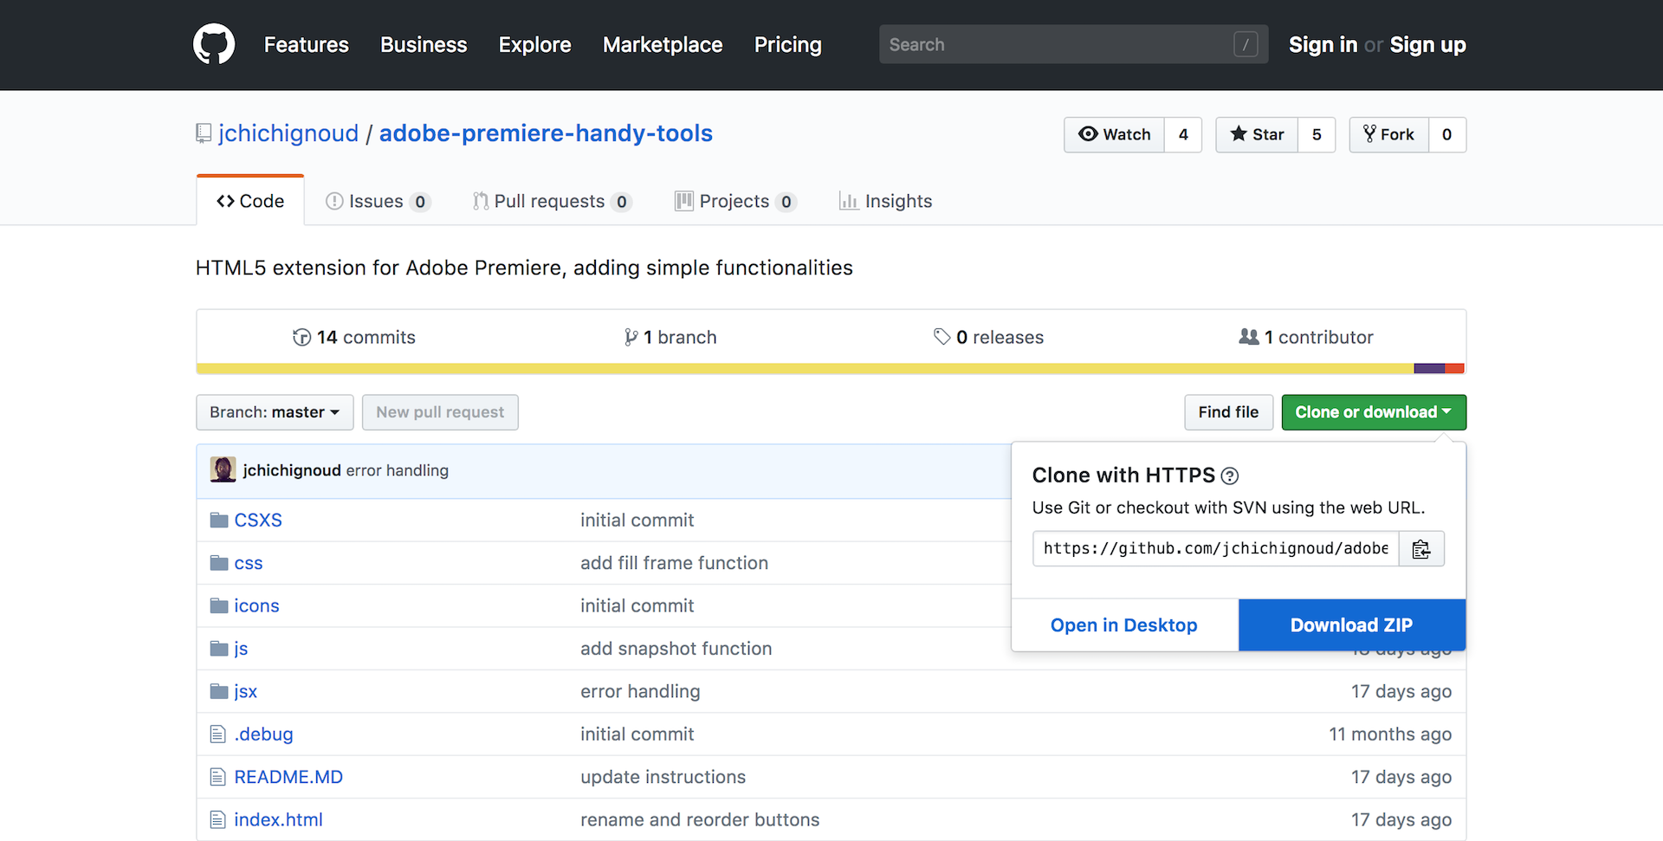View 1 contributor
Viewport: 1663px width, 841px height.
1306,337
